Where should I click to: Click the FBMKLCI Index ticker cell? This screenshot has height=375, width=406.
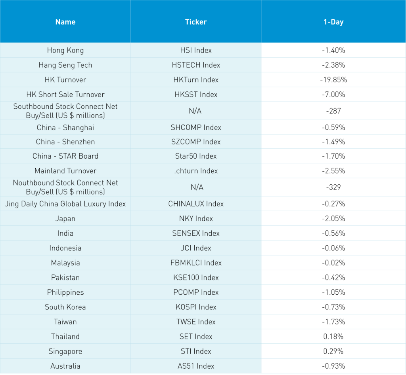click(x=196, y=263)
